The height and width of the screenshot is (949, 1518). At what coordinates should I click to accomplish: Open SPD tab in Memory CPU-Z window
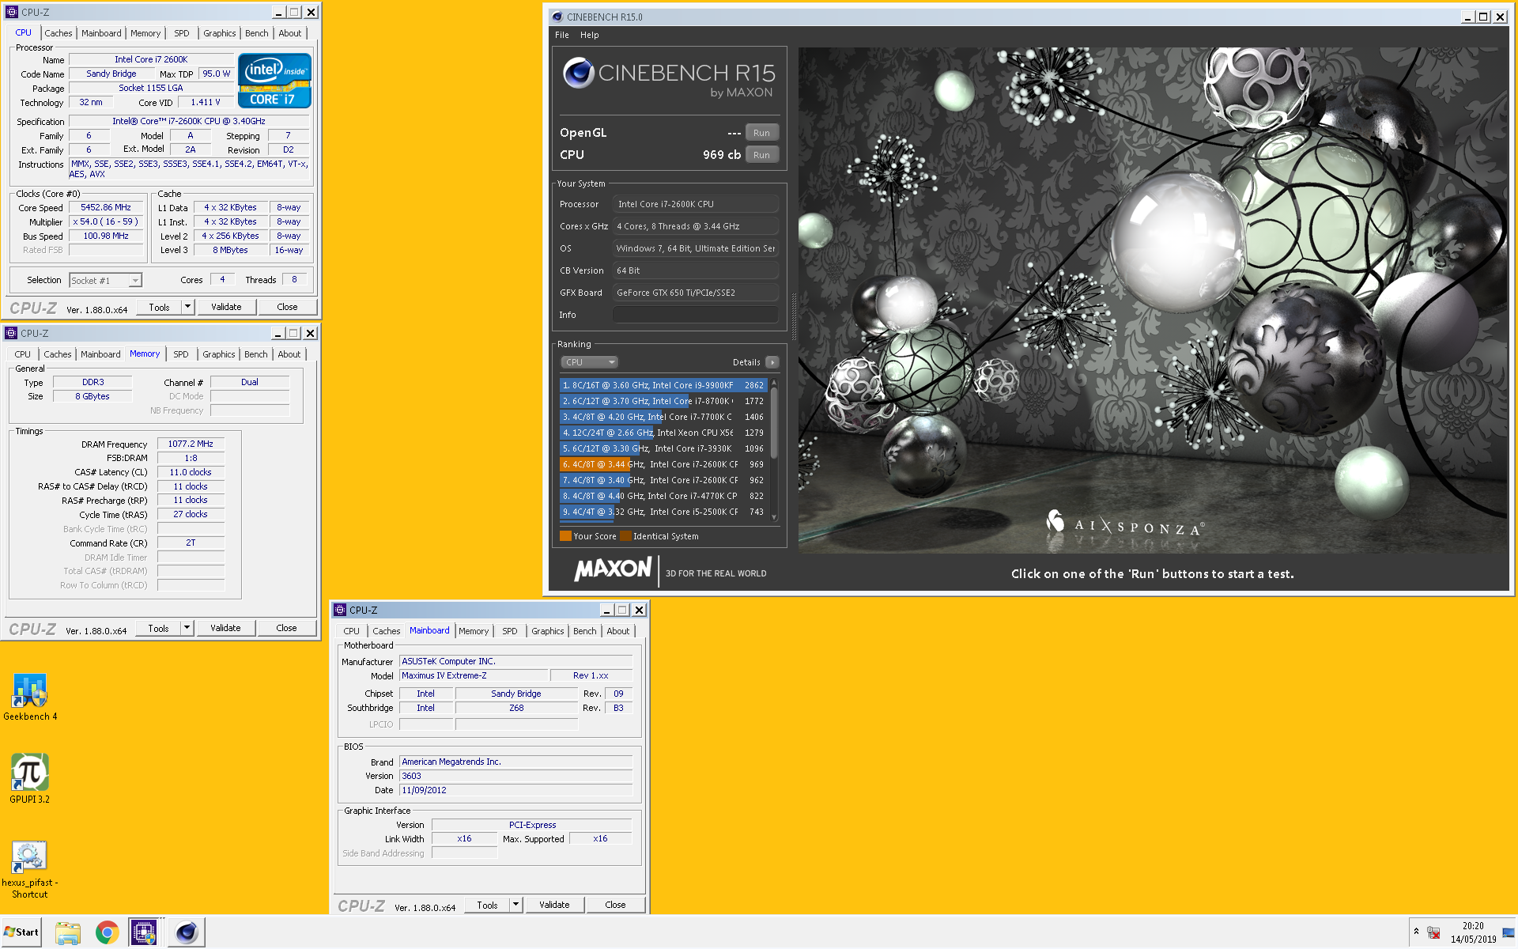[181, 354]
